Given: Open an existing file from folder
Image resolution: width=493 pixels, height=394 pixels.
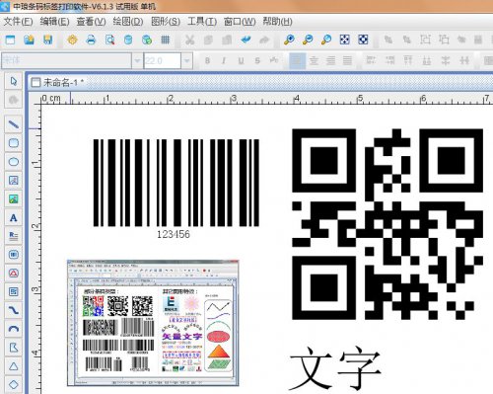Looking at the screenshot, I should coord(30,39).
